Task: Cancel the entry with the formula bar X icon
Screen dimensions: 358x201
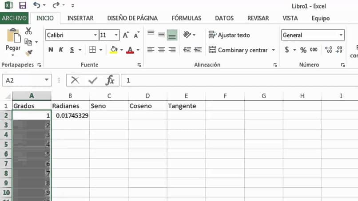Action: (75, 80)
